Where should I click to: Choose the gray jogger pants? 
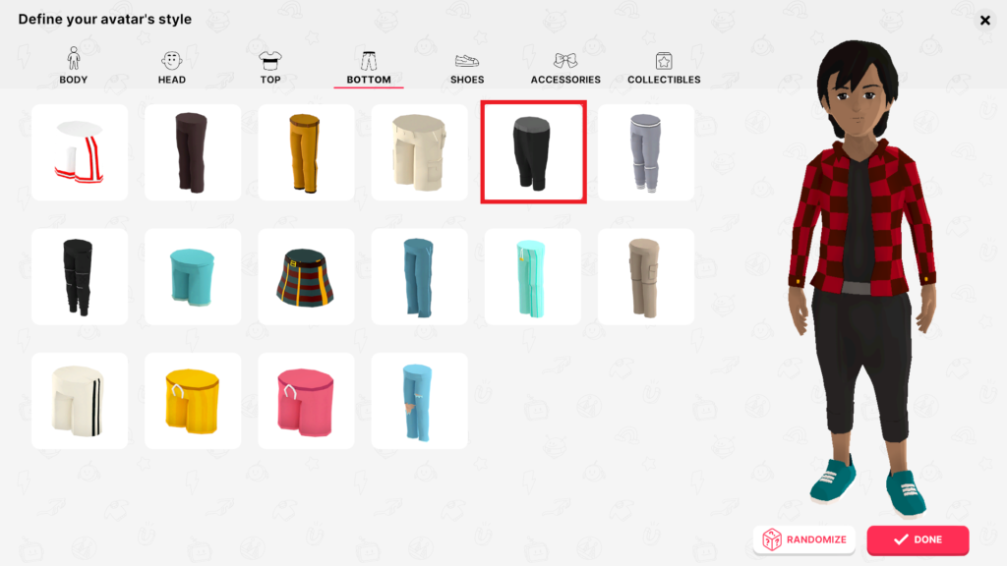point(646,152)
